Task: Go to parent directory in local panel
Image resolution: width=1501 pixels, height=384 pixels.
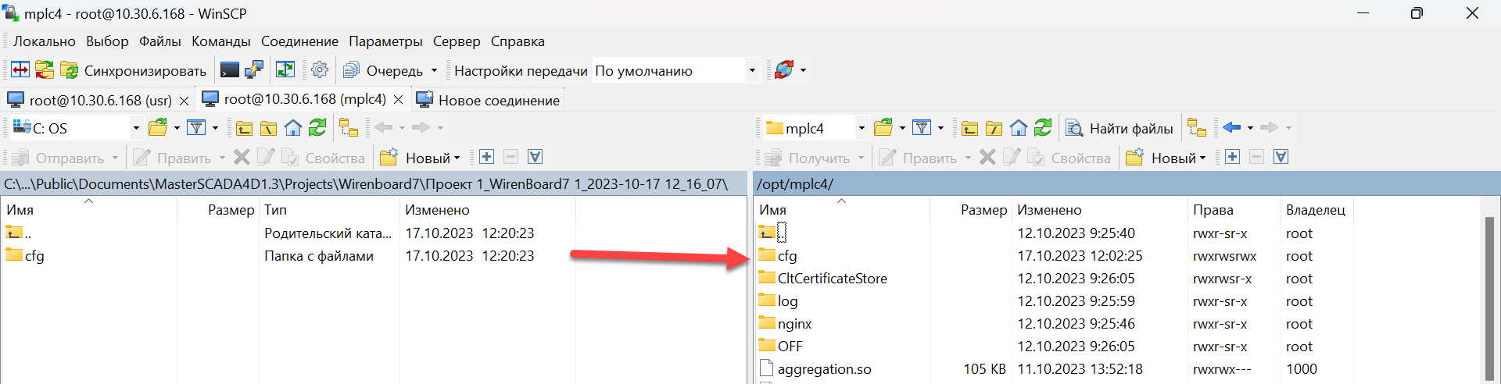Action: click(245, 128)
